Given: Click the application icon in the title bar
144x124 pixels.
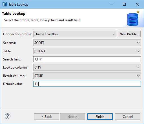Looking at the screenshot, I should (x=5, y=4).
